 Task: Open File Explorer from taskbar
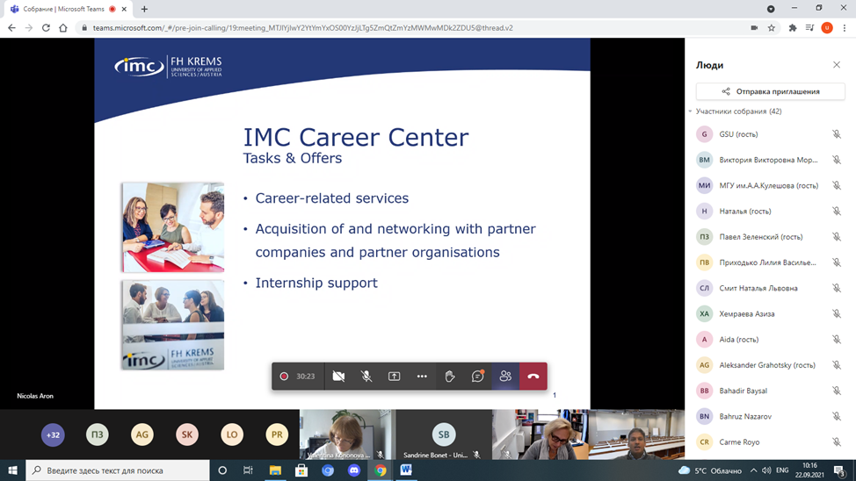[275, 470]
